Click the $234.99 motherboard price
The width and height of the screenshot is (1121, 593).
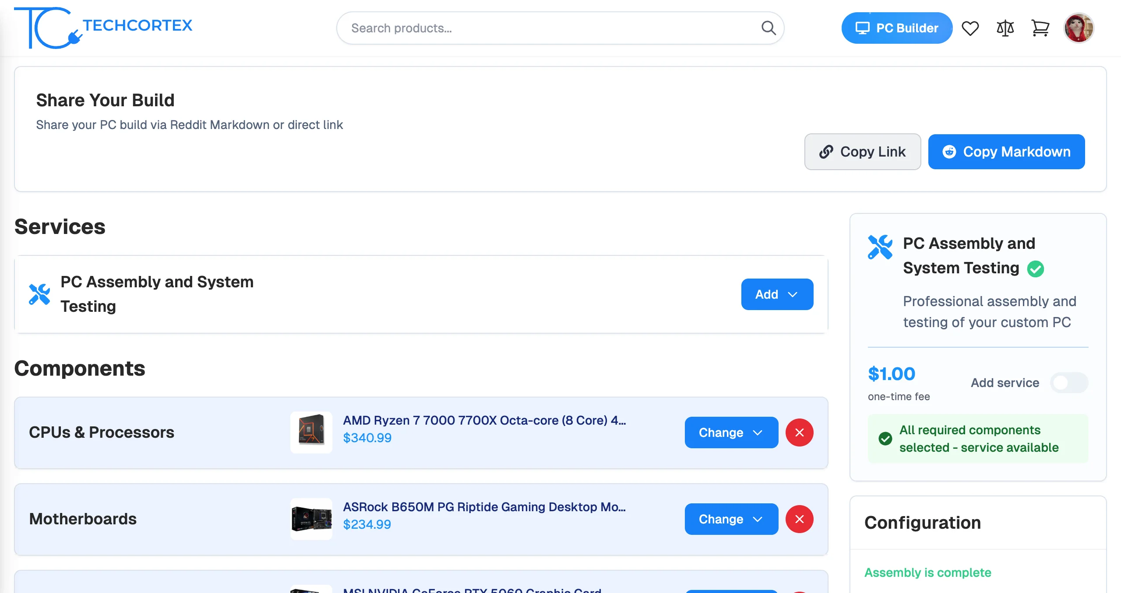point(367,524)
